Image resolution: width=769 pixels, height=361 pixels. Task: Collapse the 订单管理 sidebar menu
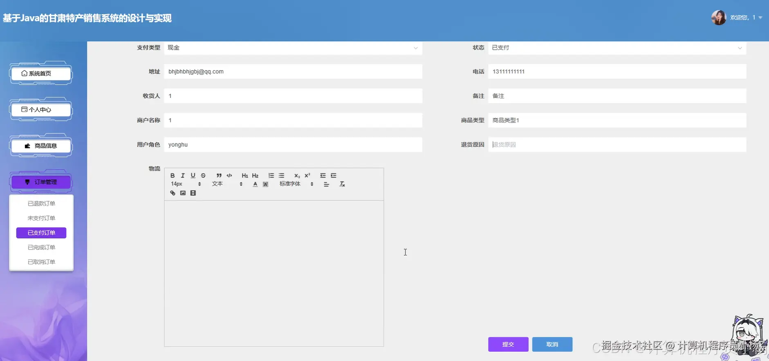[41, 182]
